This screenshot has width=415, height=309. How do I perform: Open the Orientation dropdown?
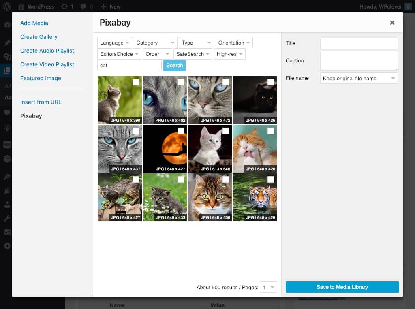click(x=234, y=43)
